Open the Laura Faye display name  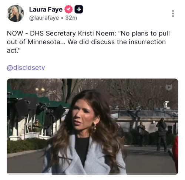click(46, 10)
